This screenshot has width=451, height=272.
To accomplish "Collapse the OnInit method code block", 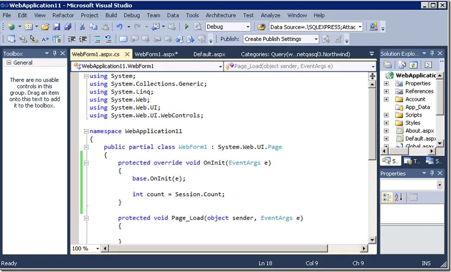I will point(86,163).
